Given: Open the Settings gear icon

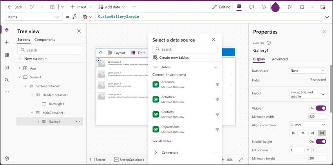Looking at the screenshot, I should pos(7,159).
